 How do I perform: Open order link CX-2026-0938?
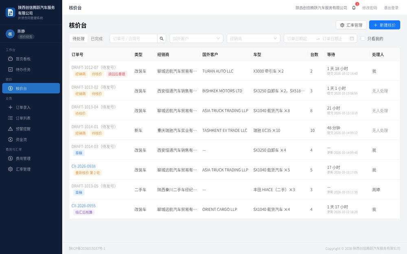coord(83,166)
